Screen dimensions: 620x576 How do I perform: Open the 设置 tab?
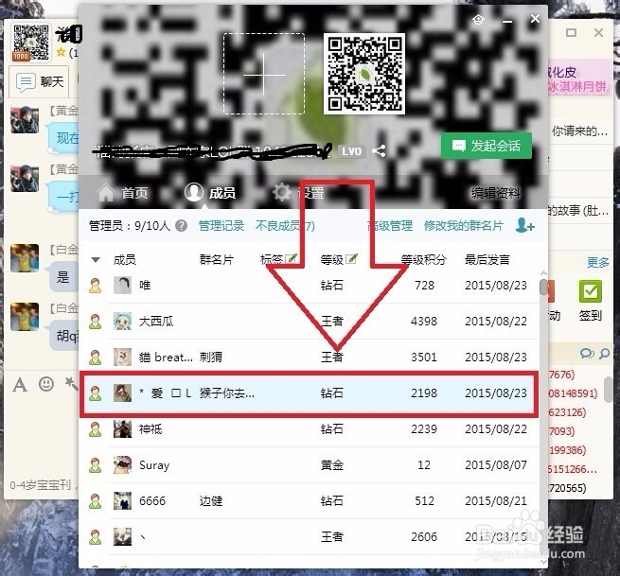298,193
